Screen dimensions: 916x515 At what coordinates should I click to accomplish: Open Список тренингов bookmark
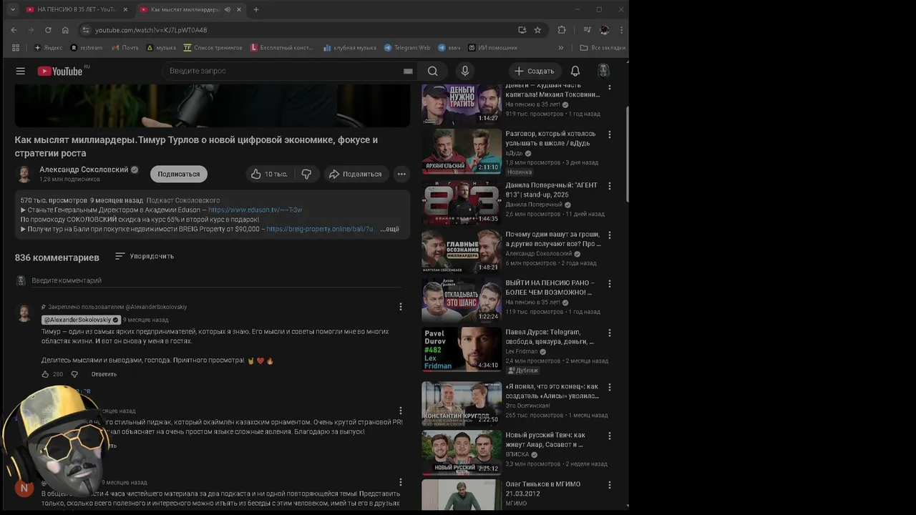[213, 48]
